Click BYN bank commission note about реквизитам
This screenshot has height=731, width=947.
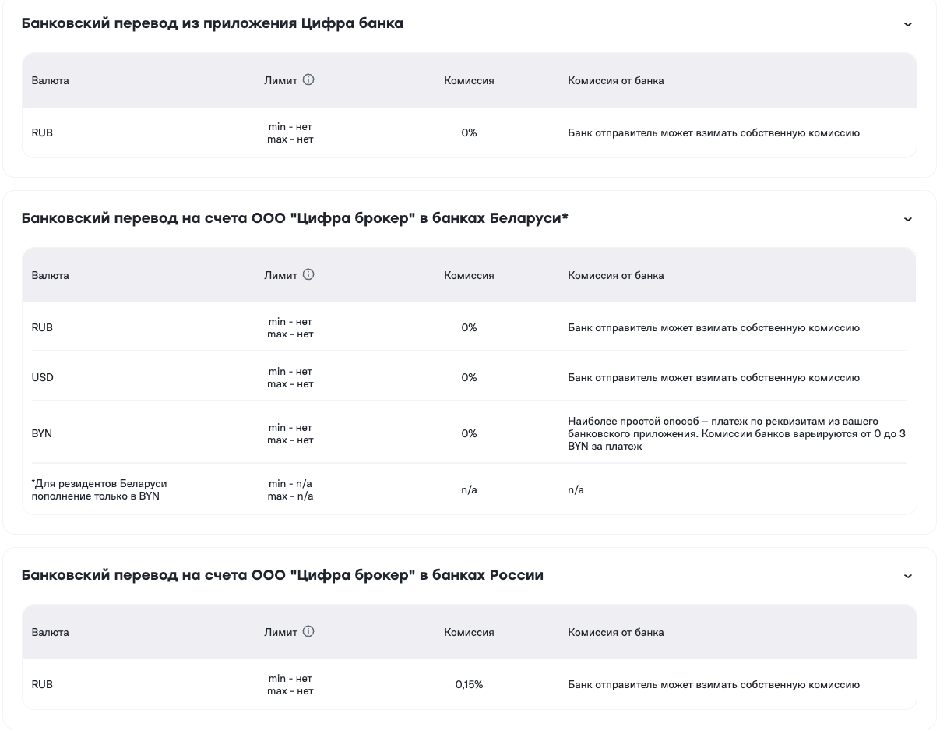[736, 434]
